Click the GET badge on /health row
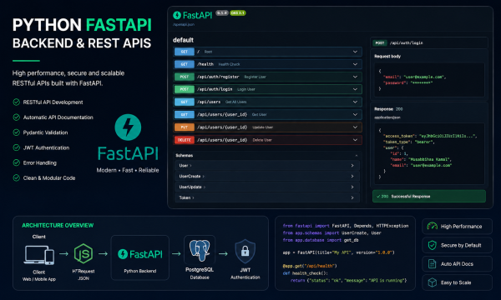 coord(185,64)
